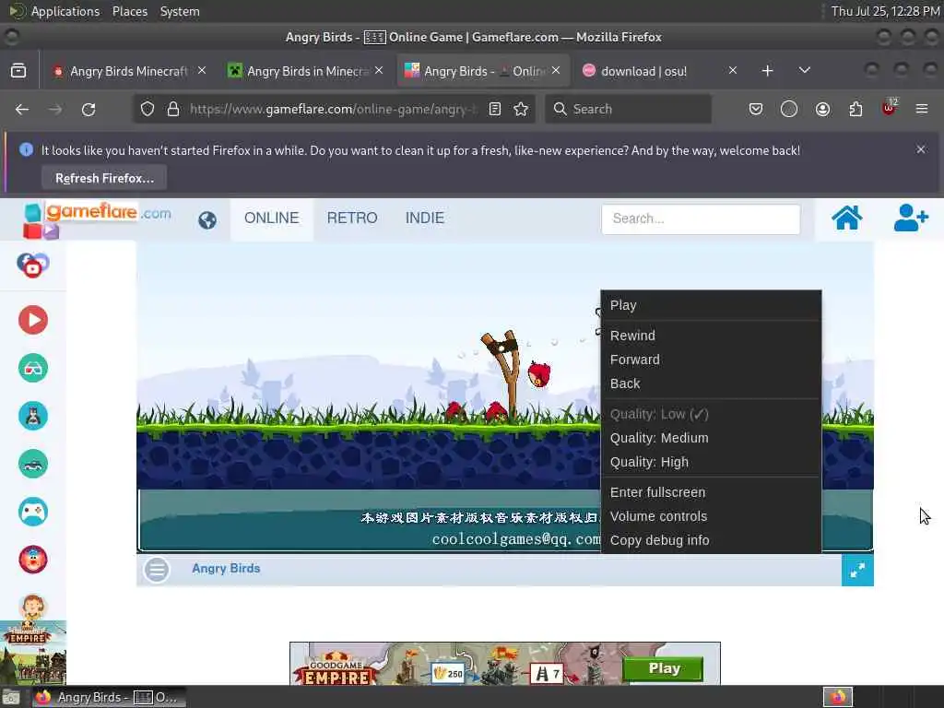Open a new tab with plus button
This screenshot has height=708, width=944.
[x=767, y=71]
